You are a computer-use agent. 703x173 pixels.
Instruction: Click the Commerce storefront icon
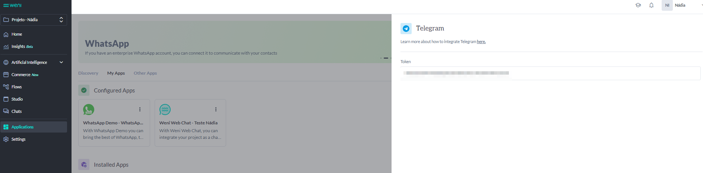pyautogui.click(x=6, y=75)
